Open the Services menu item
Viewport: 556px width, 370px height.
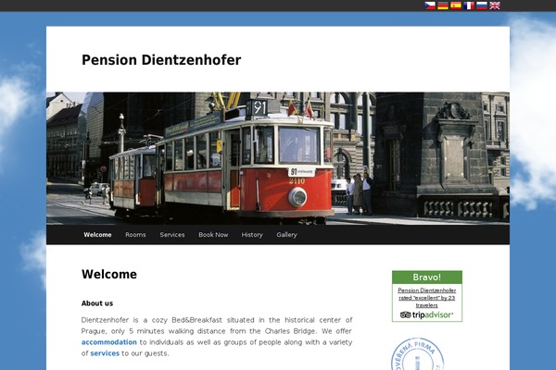click(172, 235)
